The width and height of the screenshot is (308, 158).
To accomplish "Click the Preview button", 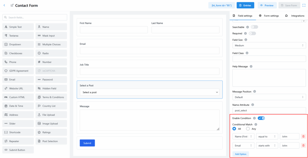I will [x=267, y=5].
